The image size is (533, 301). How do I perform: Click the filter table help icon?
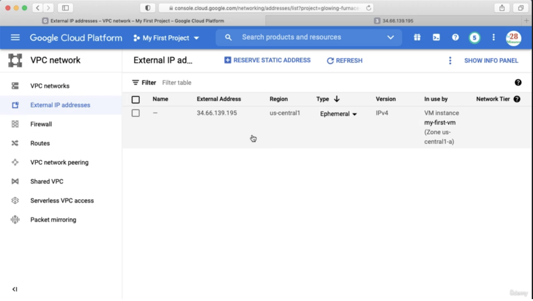518,83
